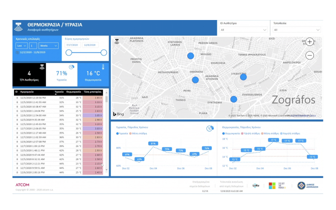Click the end date field 12/8/2020
The height and width of the screenshot is (210, 336).
click(x=90, y=45)
